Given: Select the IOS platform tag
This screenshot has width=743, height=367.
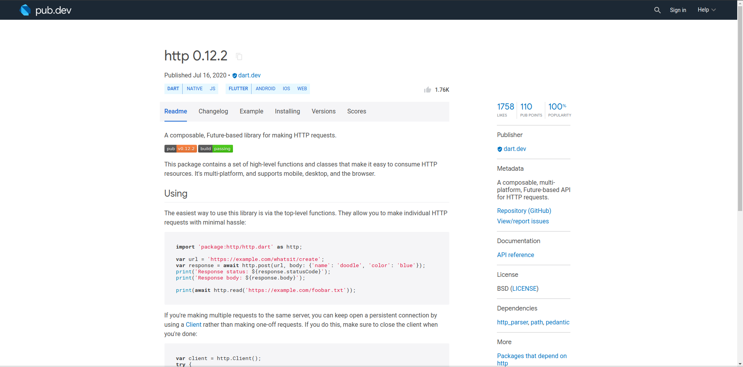Looking at the screenshot, I should (x=286, y=89).
